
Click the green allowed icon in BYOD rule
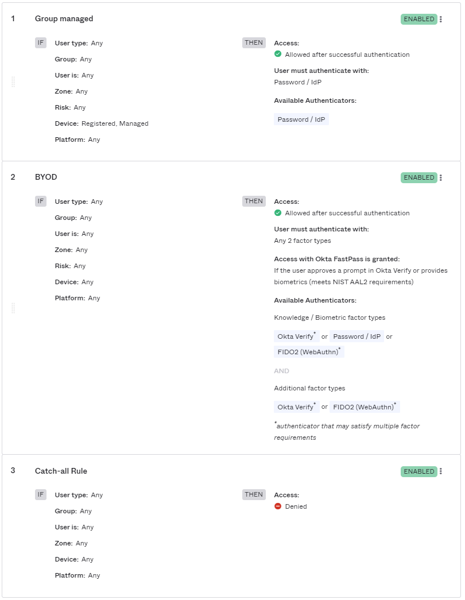278,213
